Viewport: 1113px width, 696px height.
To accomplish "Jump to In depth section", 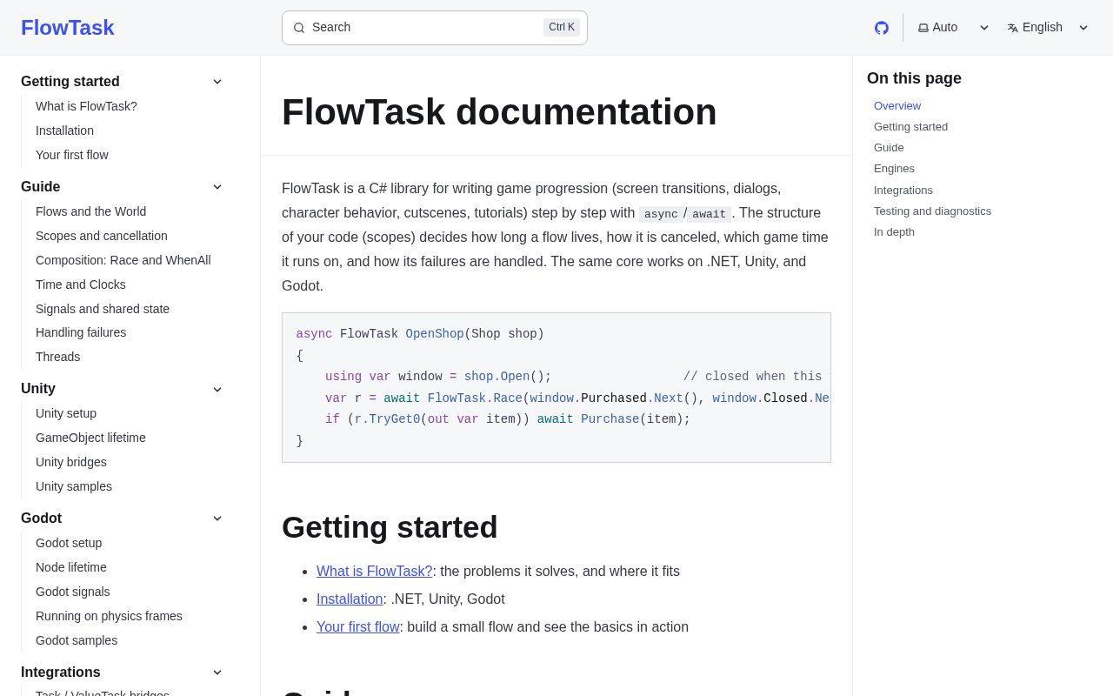I will 894,232.
